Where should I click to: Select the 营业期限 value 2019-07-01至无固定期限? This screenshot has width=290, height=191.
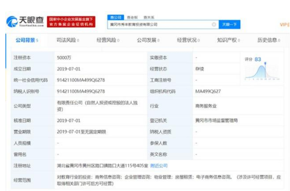pyautogui.click(x=81, y=132)
